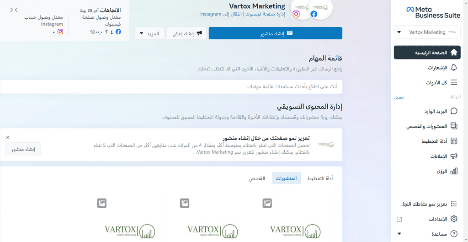Expand the Help (مساعدة) menu arrow
Viewport: 468px width, 242px height.
point(399,233)
